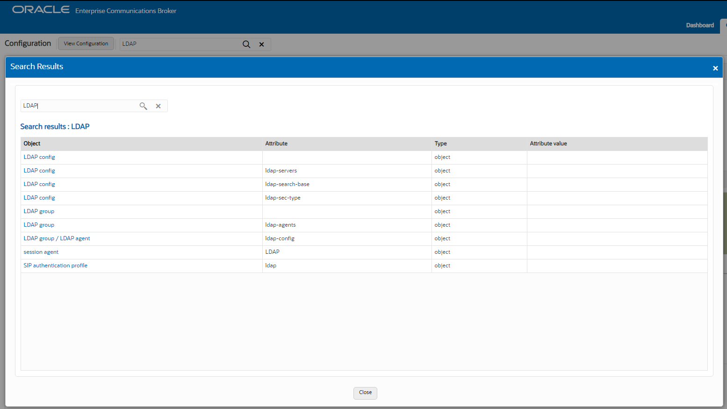
Task: Open the Dashboard tab
Action: pos(700,25)
